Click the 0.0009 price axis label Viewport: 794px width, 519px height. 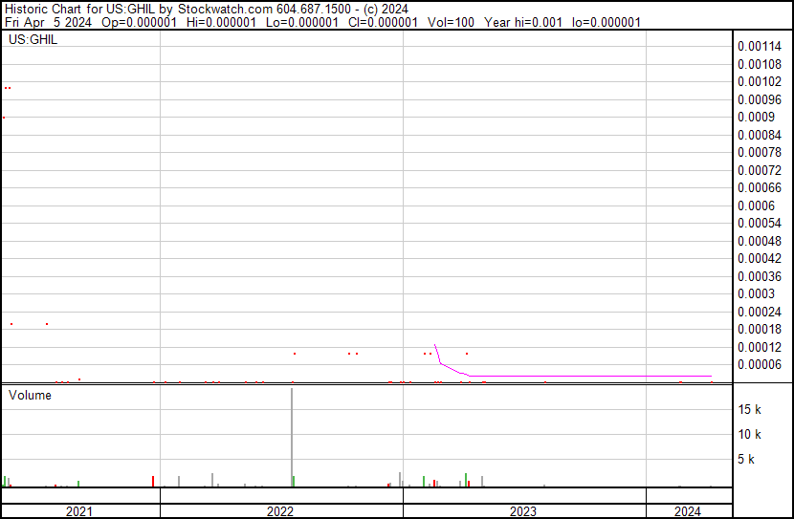[756, 117]
